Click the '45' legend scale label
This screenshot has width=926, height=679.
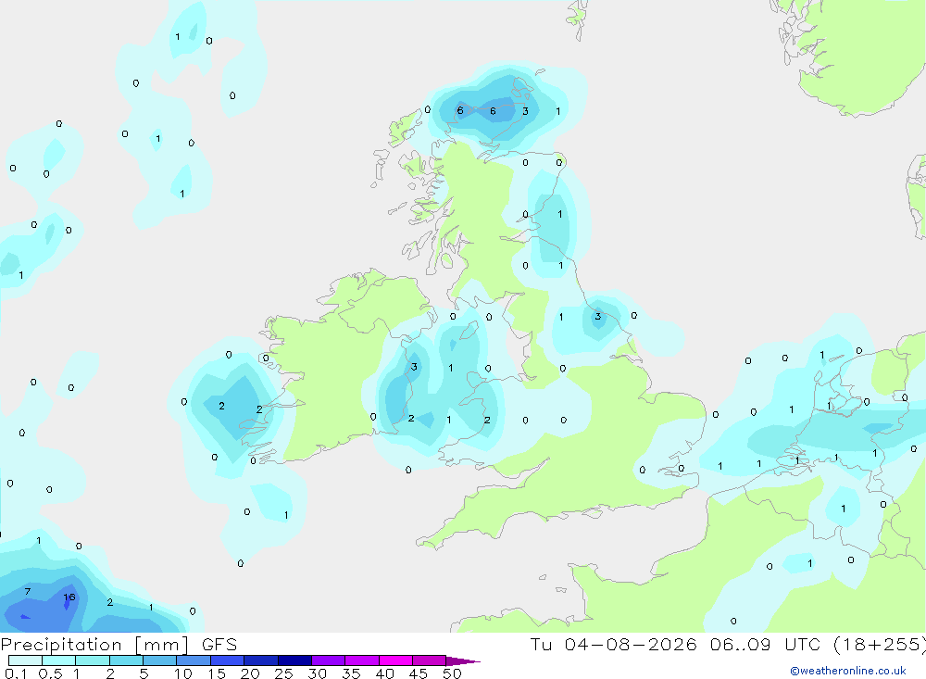coord(419,673)
